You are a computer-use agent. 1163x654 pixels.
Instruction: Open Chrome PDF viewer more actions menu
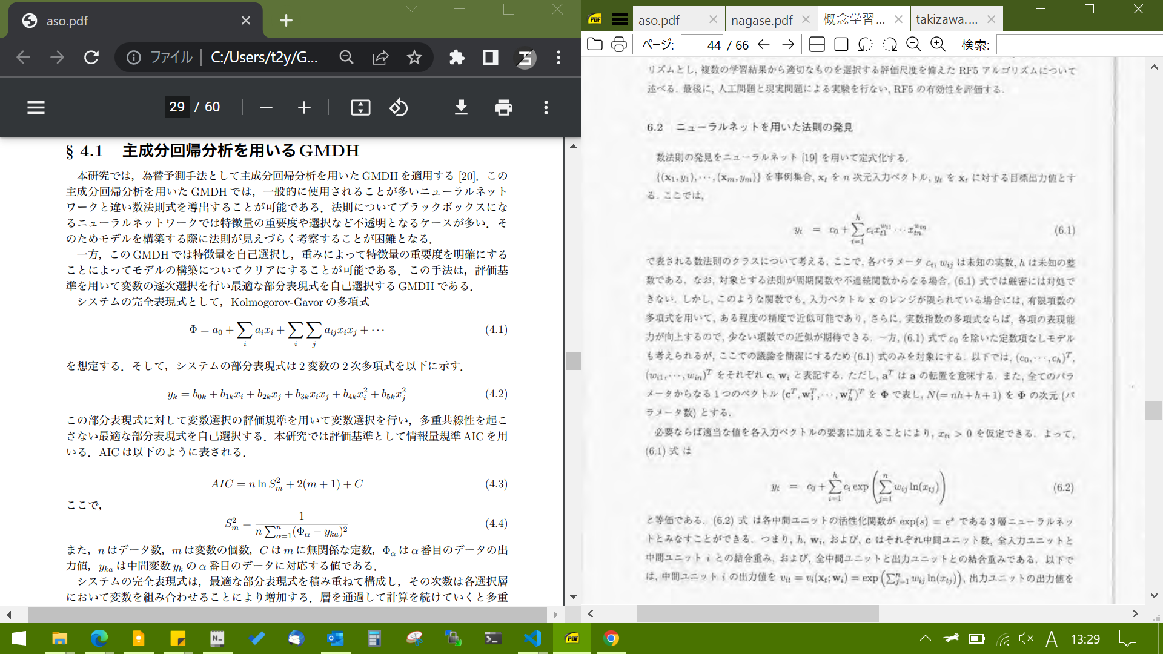click(546, 108)
